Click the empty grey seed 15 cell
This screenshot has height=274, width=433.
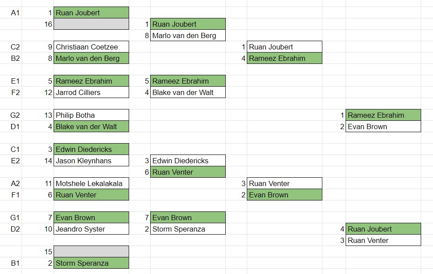(91, 252)
